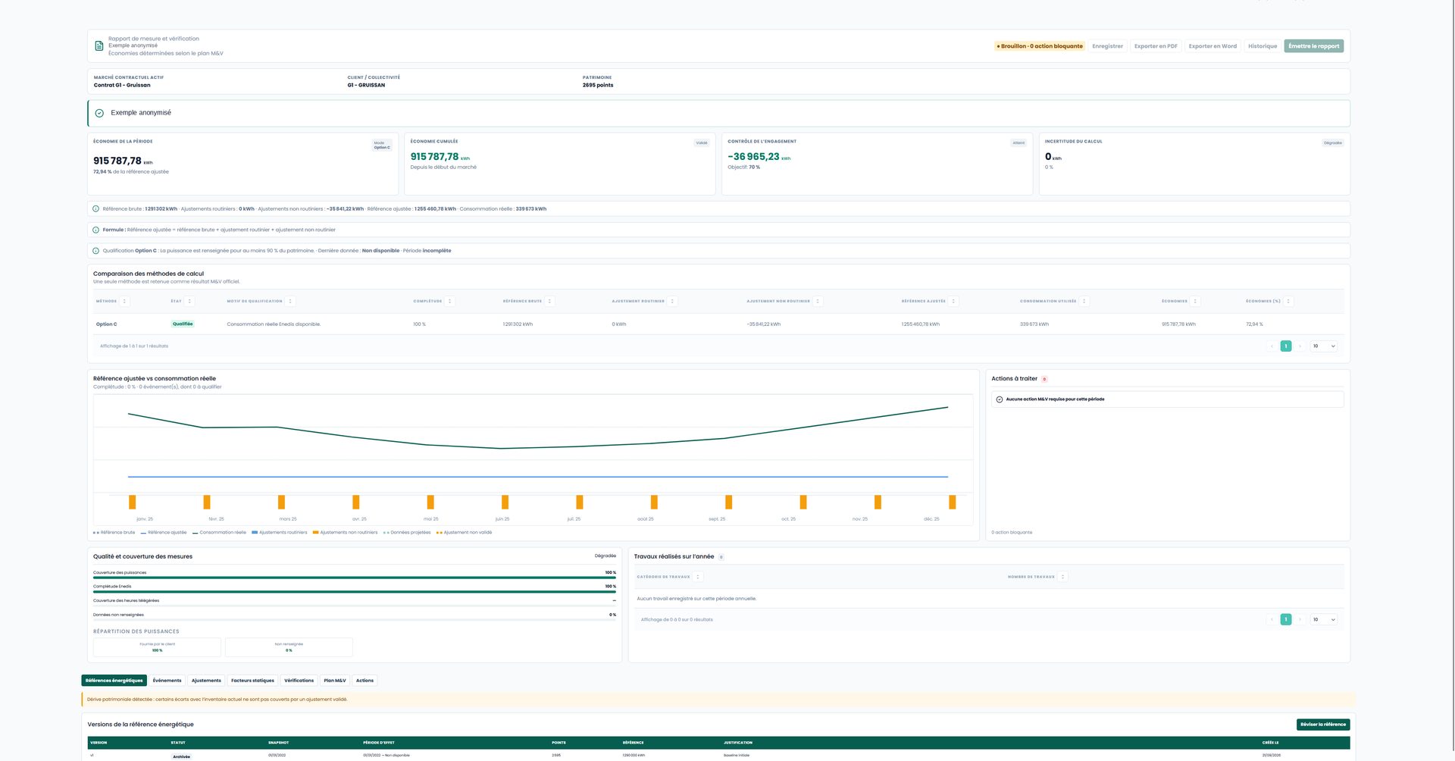Go to the Plan M&V tab
The height and width of the screenshot is (761, 1455).
click(x=335, y=681)
